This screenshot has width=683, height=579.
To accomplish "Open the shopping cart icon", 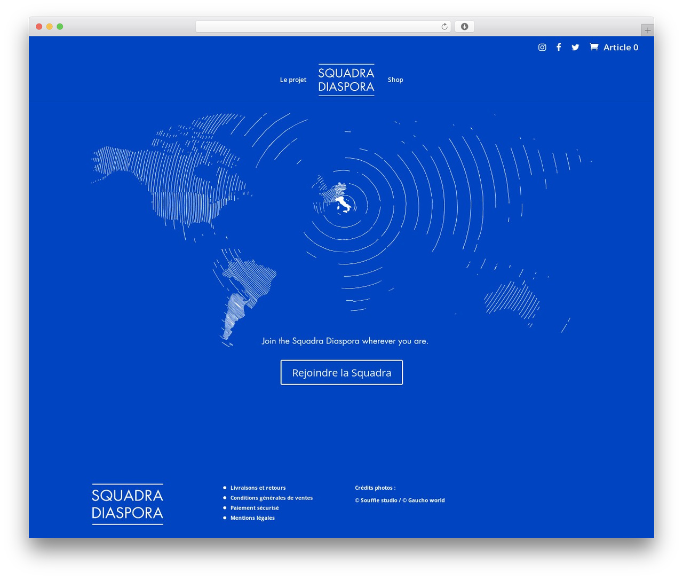I will pos(594,47).
